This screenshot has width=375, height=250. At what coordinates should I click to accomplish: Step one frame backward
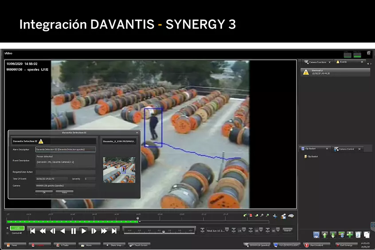53,231
